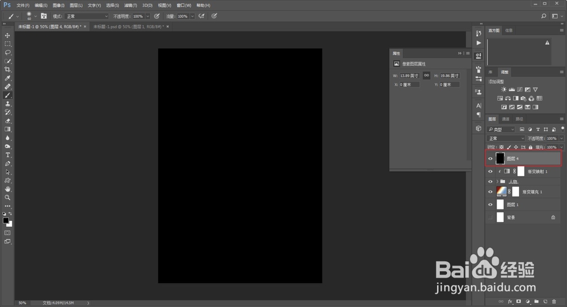Create a new group folder icon
The image size is (567, 307).
tap(536, 301)
